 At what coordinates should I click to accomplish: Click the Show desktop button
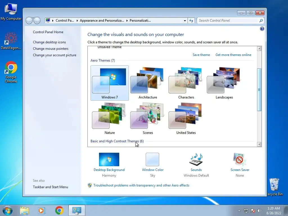coord(286,210)
